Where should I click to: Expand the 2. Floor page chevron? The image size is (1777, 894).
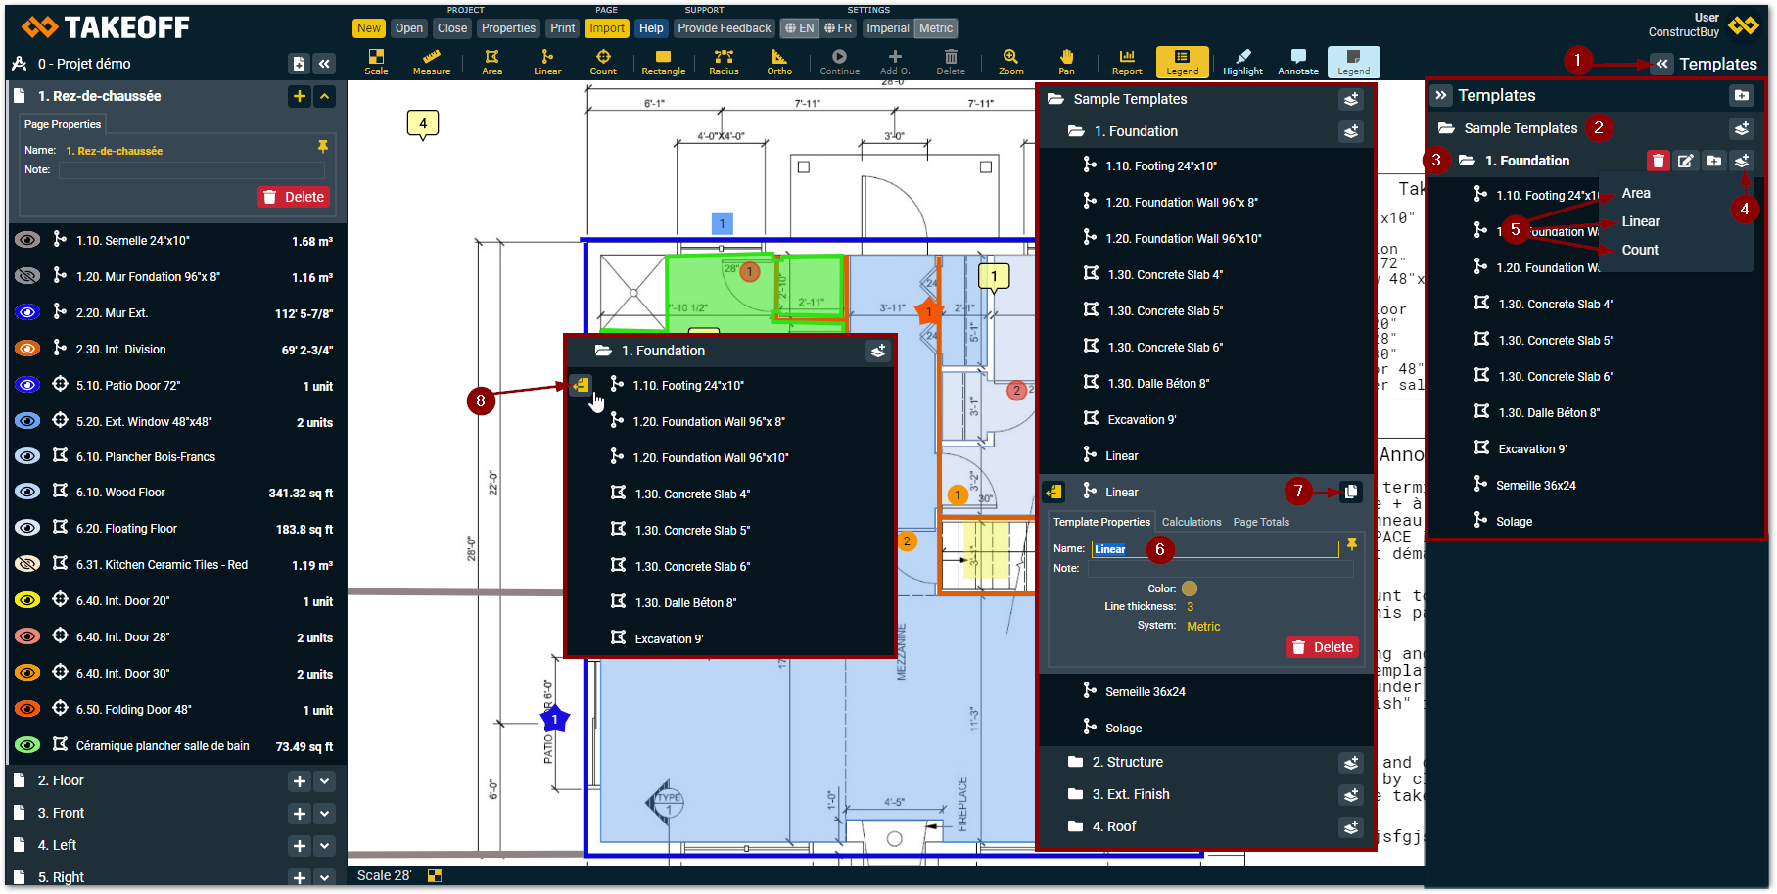tap(325, 781)
